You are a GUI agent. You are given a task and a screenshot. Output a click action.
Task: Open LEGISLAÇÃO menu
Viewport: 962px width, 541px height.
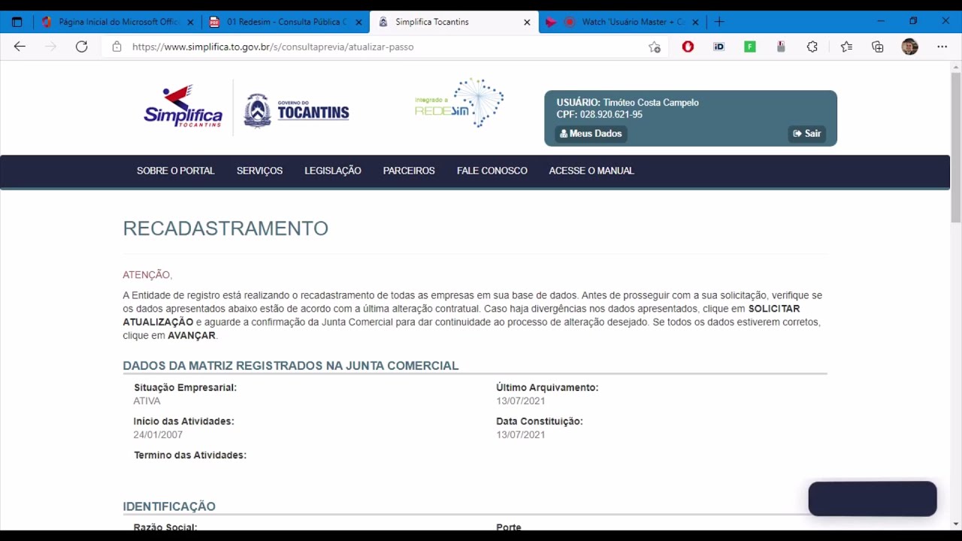[333, 171]
